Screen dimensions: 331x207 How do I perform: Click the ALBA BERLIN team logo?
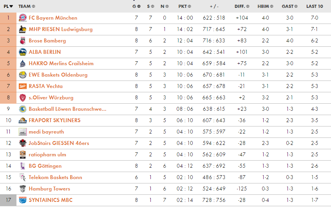[x=22, y=52]
